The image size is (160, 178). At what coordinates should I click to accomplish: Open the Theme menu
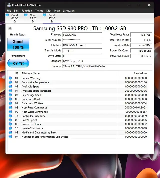(39, 11)
